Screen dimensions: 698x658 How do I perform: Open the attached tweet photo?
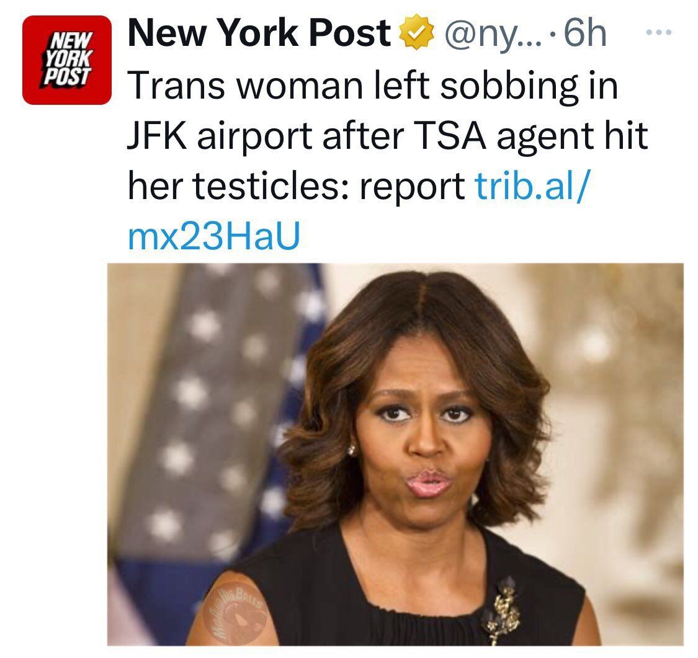point(395,454)
